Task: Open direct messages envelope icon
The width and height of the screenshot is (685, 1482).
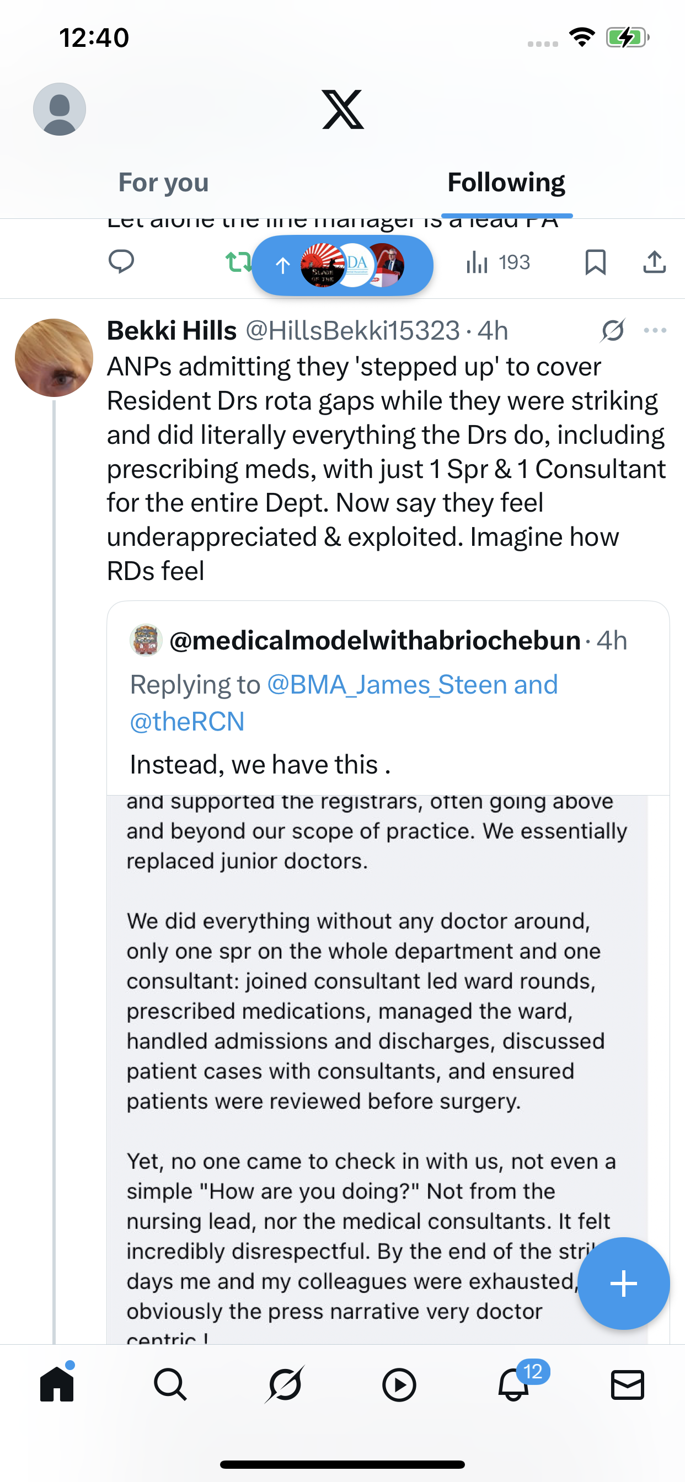Action: pos(628,1384)
